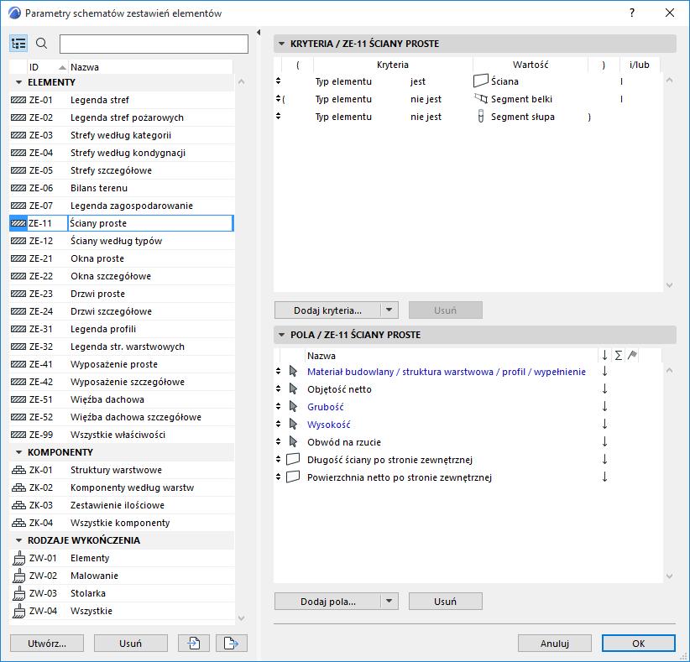690x662 pixels.
Task: Click the Anuluj button
Action: tap(555, 644)
